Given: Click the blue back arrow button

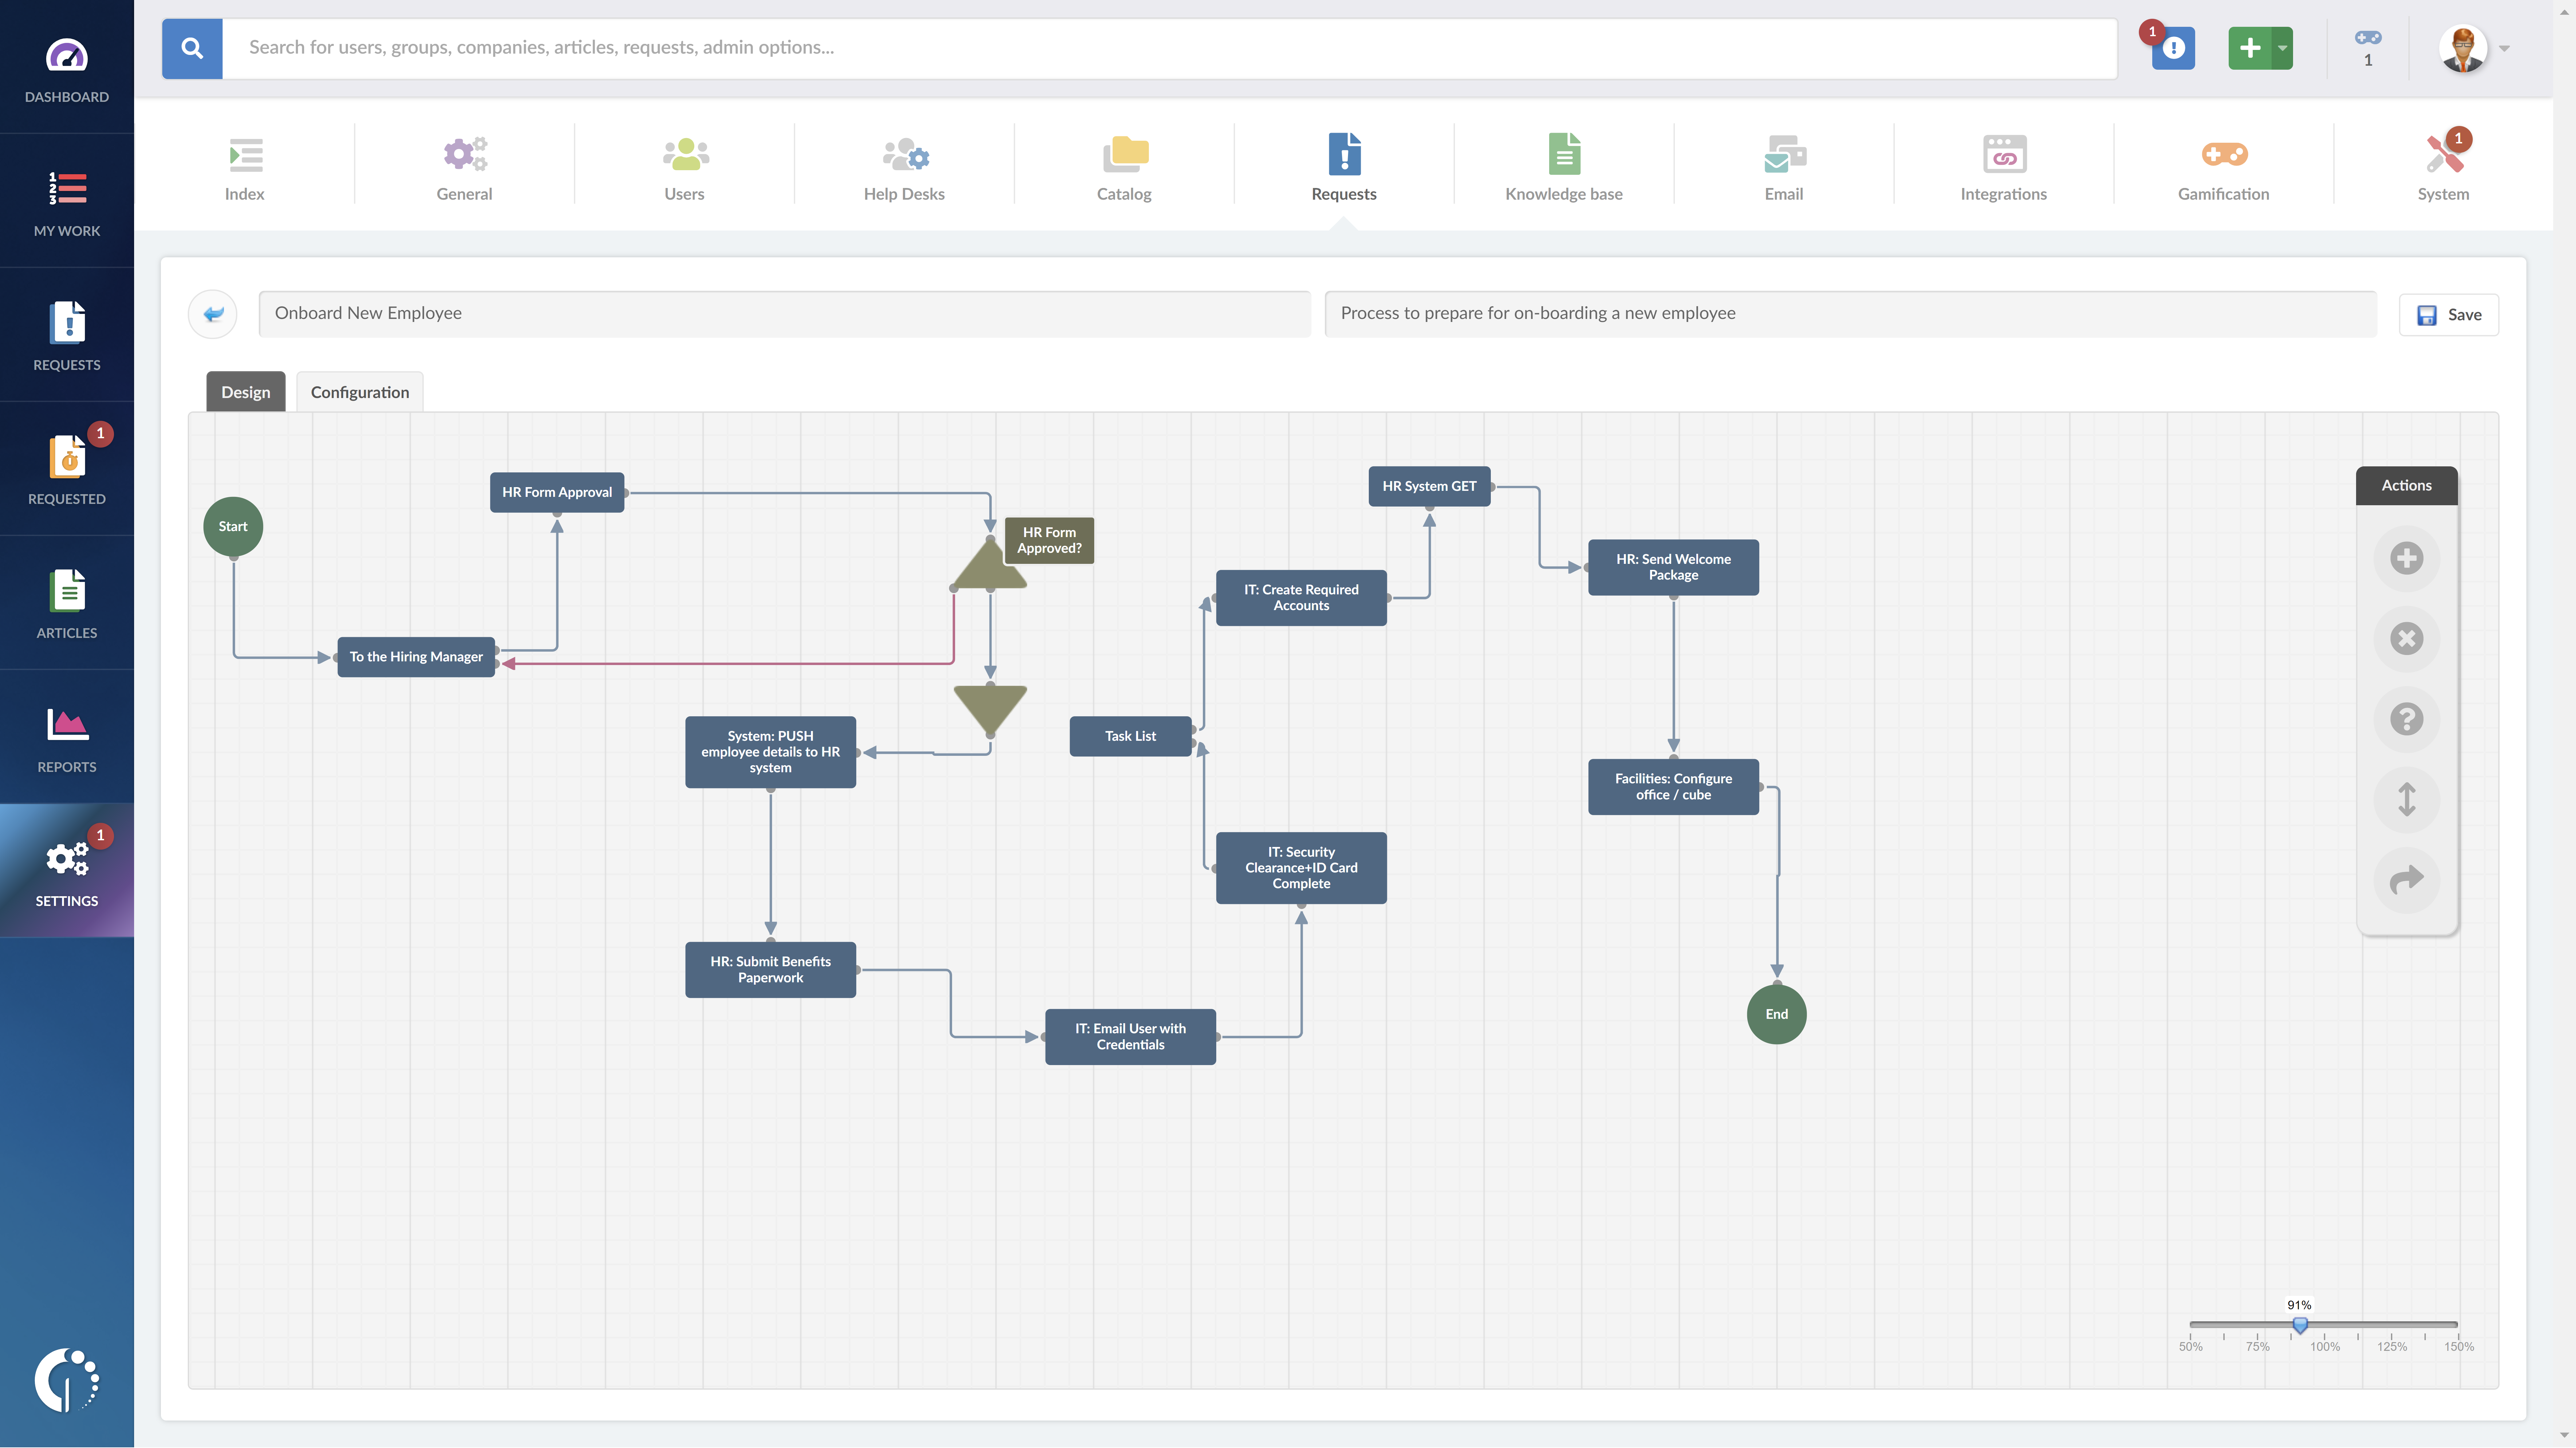Looking at the screenshot, I should (213, 314).
